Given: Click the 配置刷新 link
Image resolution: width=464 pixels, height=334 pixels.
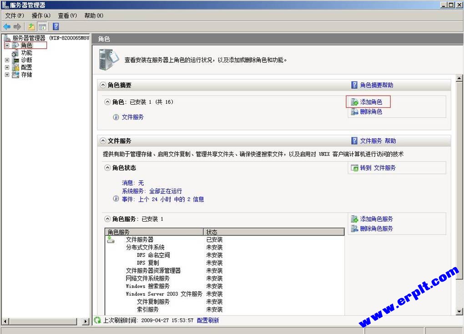Looking at the screenshot, I should point(208,320).
